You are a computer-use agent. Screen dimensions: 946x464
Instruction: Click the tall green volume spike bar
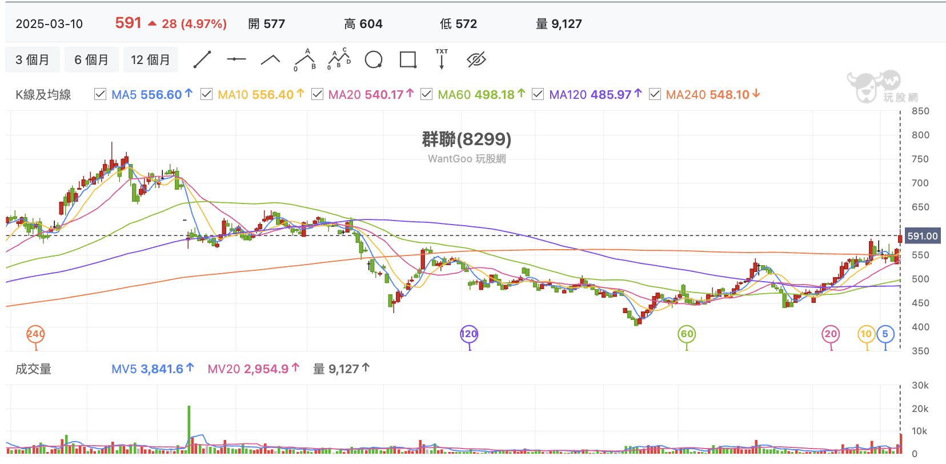(189, 430)
